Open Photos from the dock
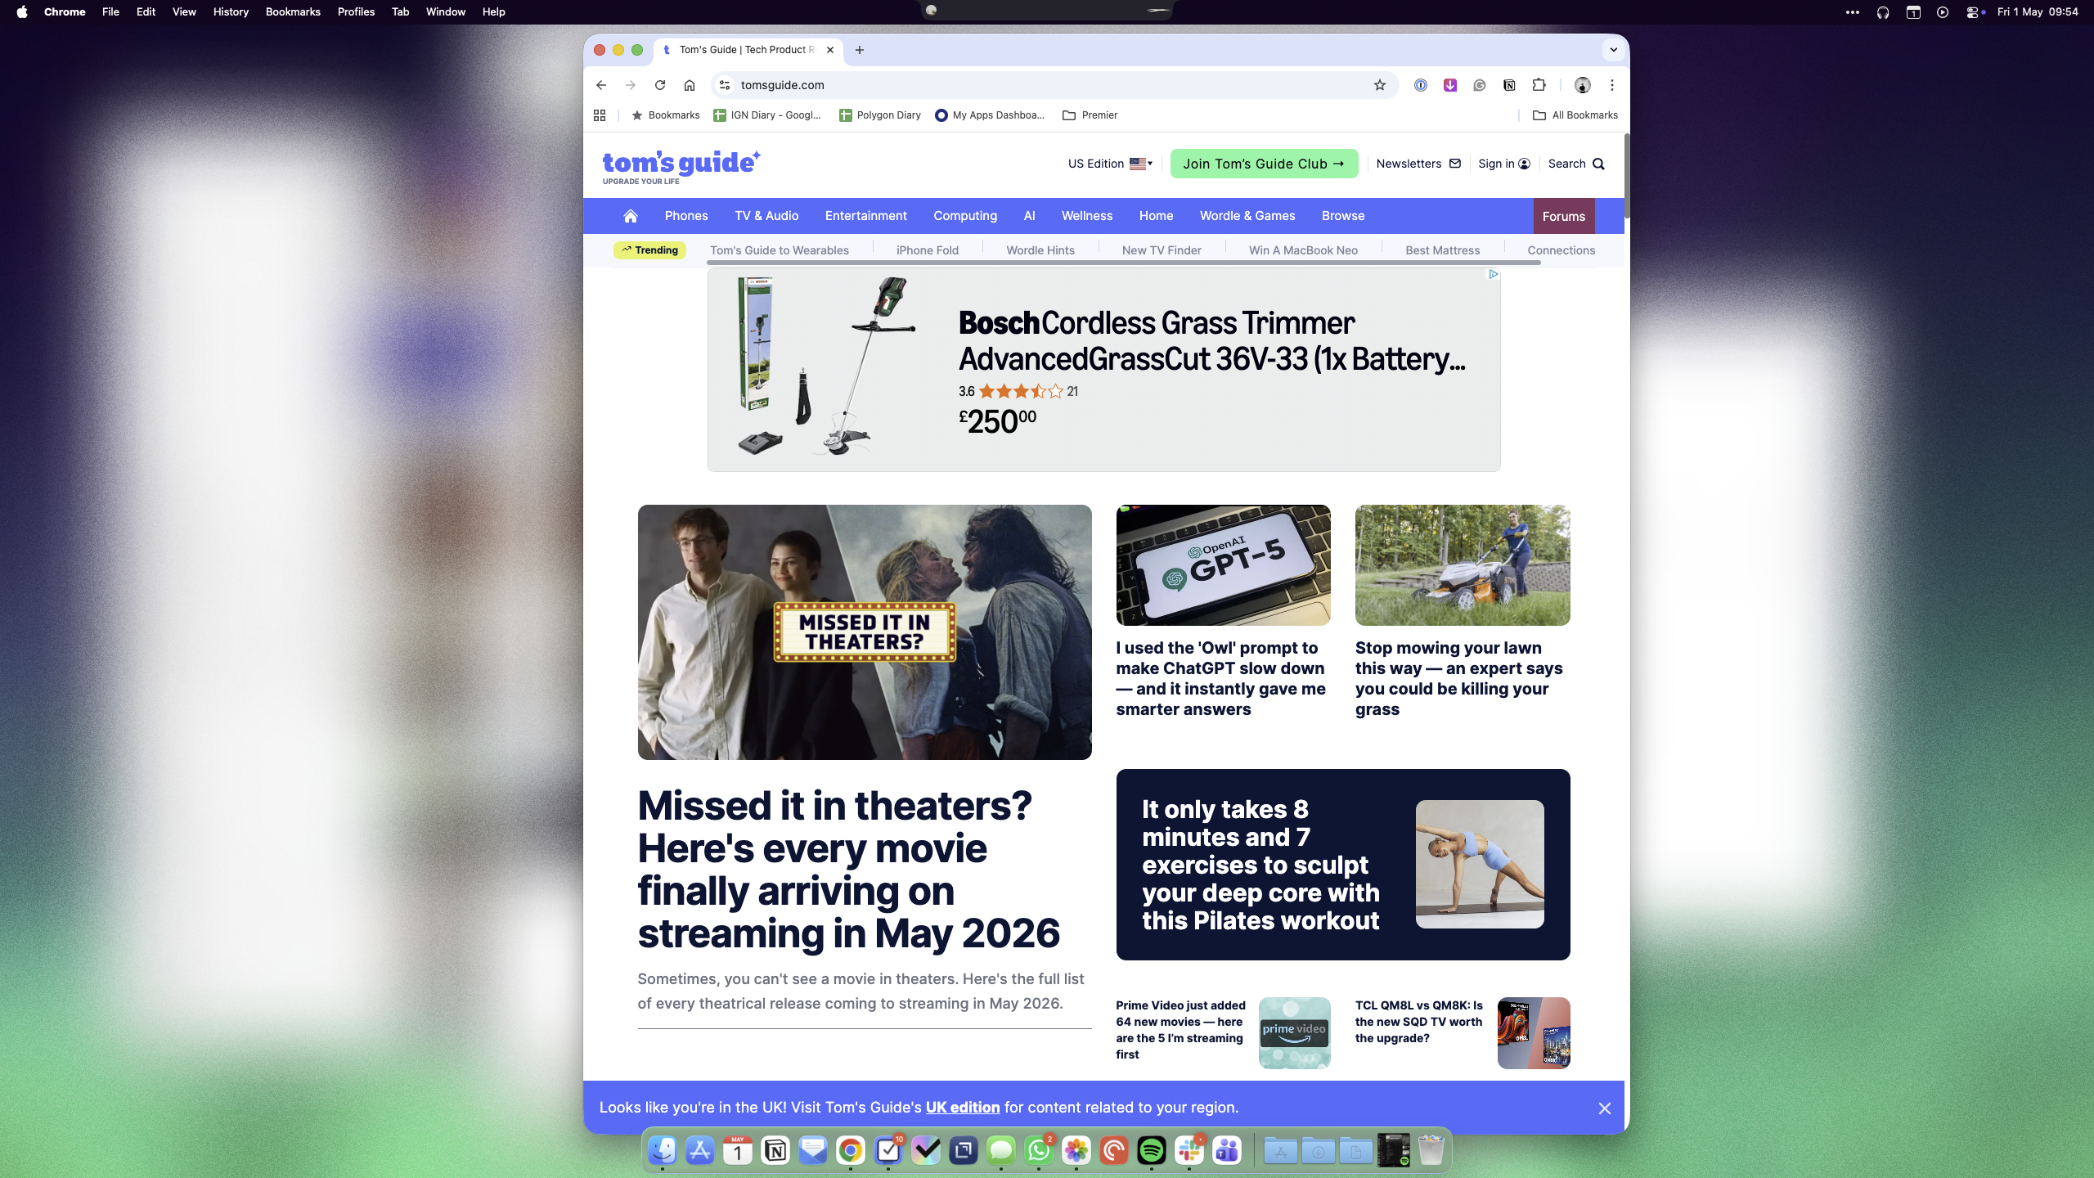Screen dimensions: 2094x1178 [1076, 1151]
